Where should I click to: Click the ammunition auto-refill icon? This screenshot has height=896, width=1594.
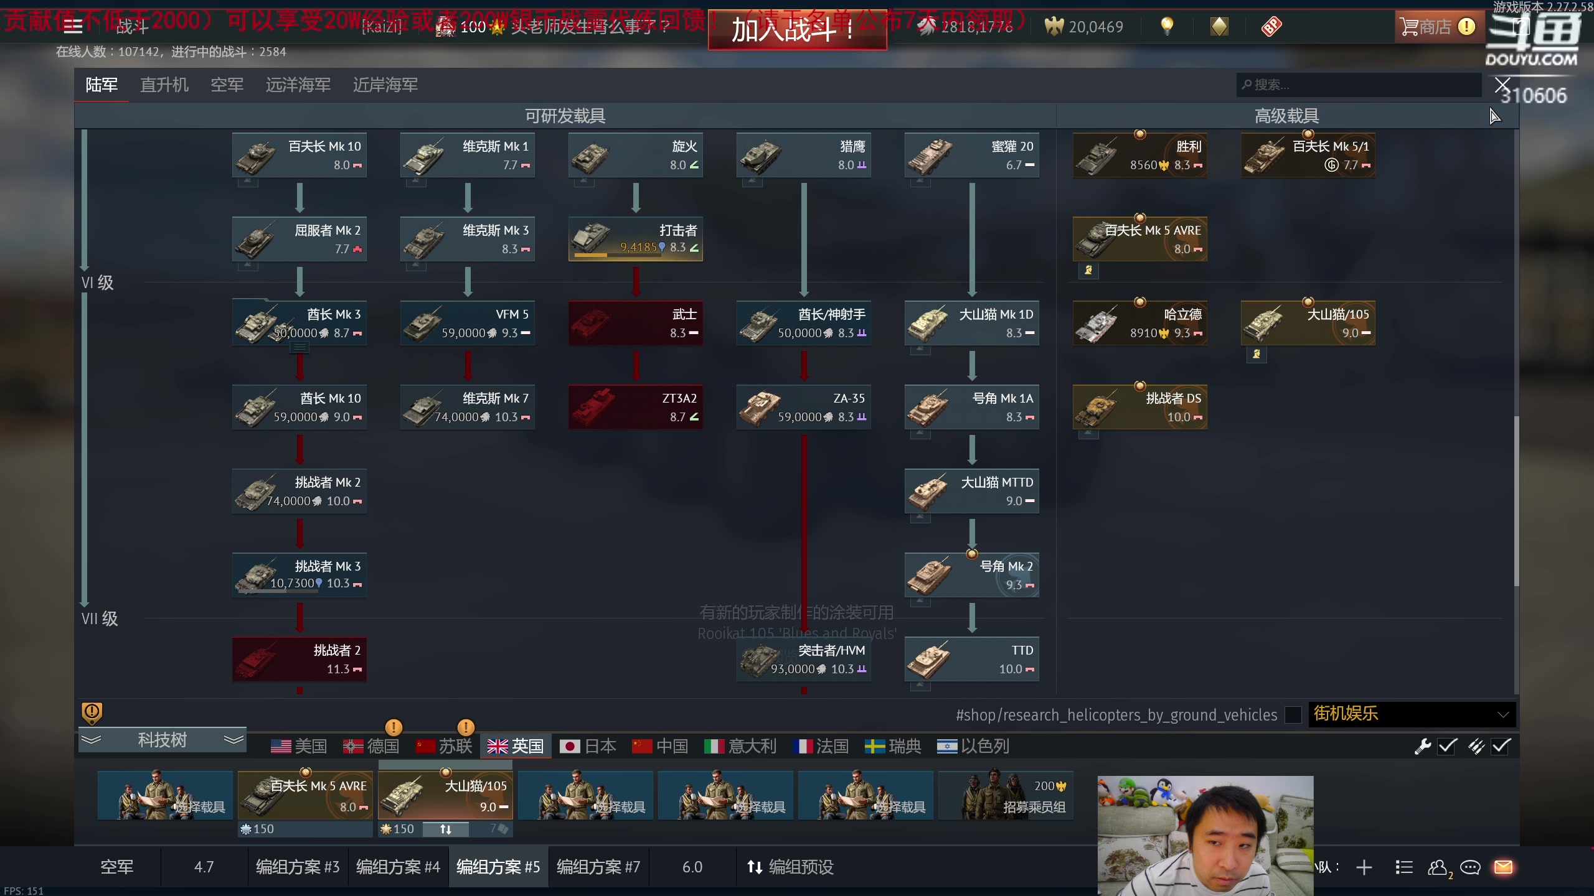pos(1476,746)
